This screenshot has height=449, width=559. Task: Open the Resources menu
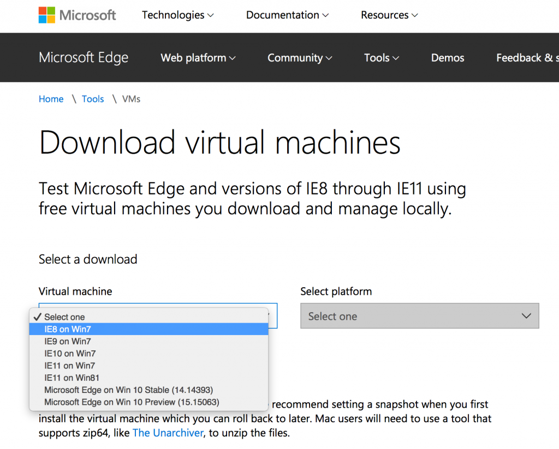click(x=389, y=15)
